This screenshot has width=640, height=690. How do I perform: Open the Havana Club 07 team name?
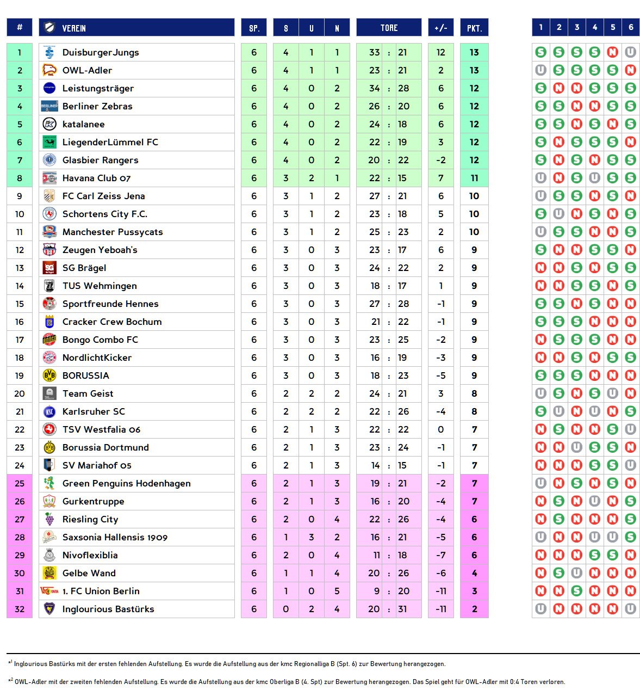click(x=96, y=178)
